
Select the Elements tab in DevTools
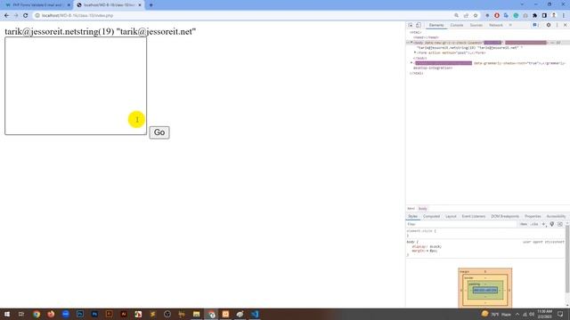pos(436,25)
